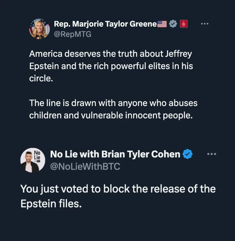Click the blue verified checkmark beside Cohen
Viewport: 235px width, 241px height.
188,154
